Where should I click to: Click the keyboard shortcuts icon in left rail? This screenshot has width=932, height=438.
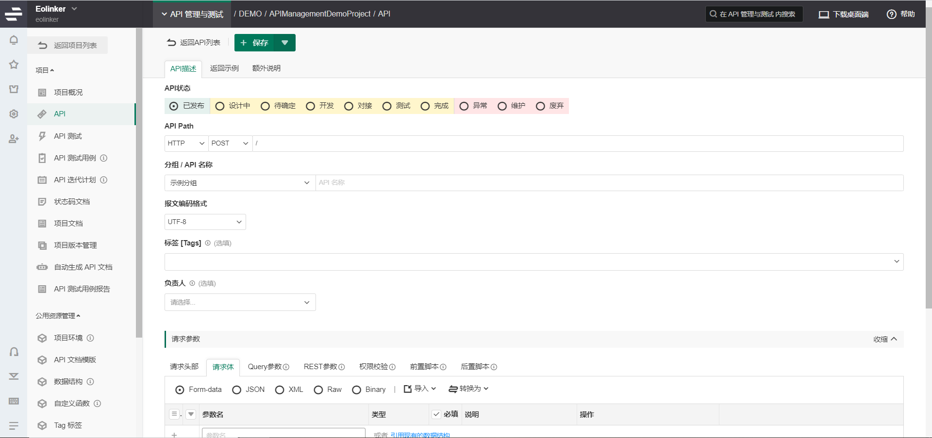coord(14,401)
